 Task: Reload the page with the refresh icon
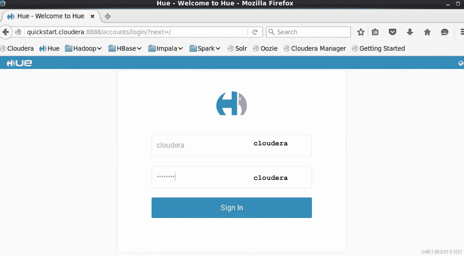click(255, 32)
